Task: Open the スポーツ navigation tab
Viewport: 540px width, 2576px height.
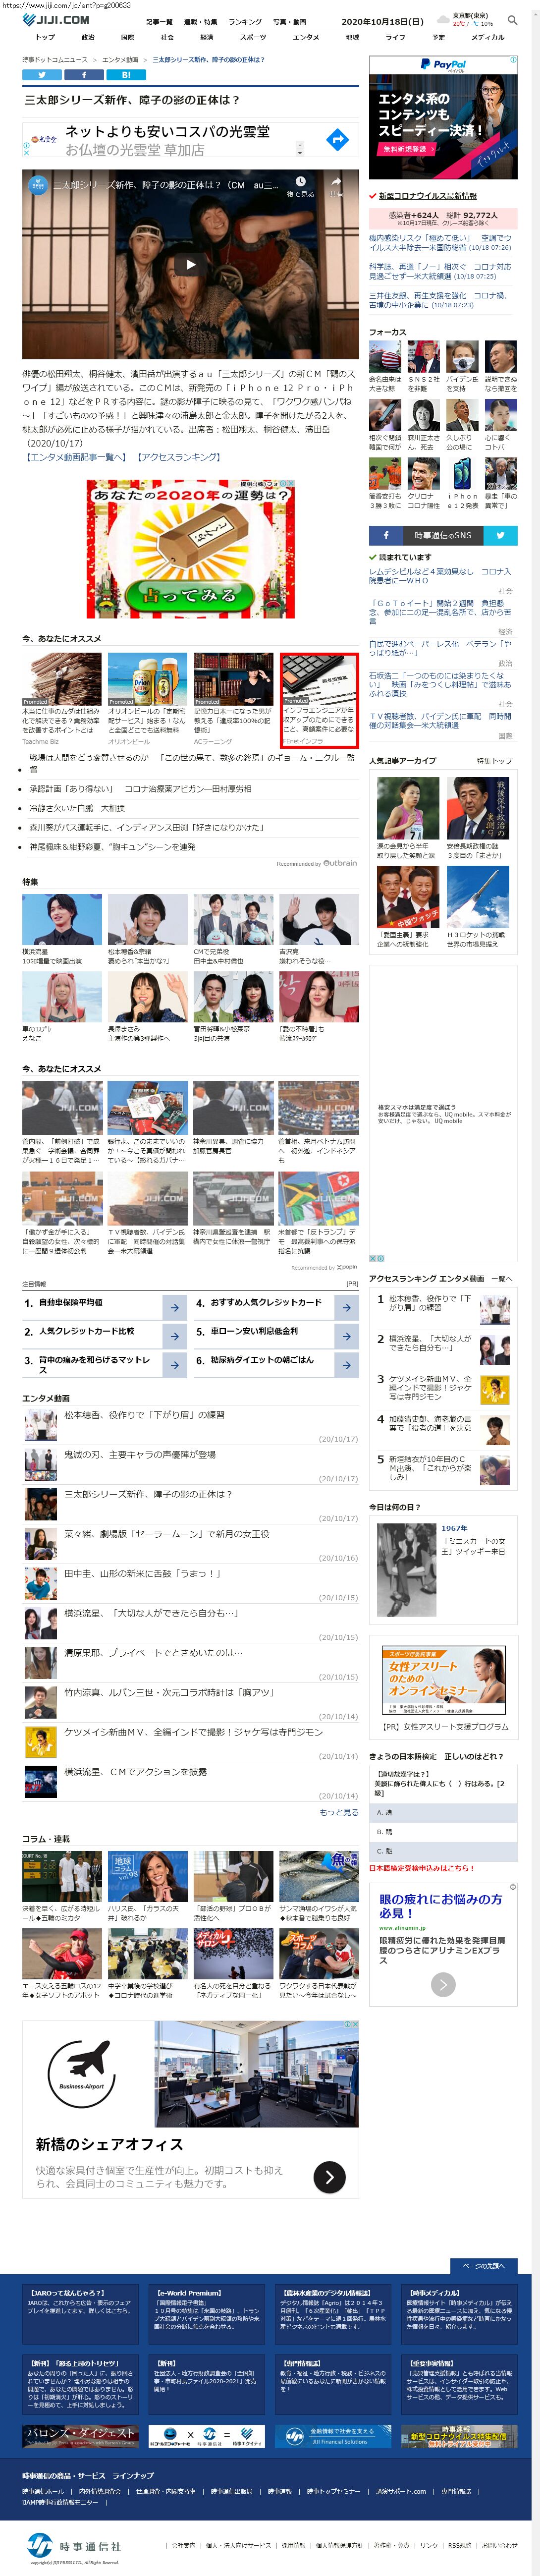Action: 253,37
